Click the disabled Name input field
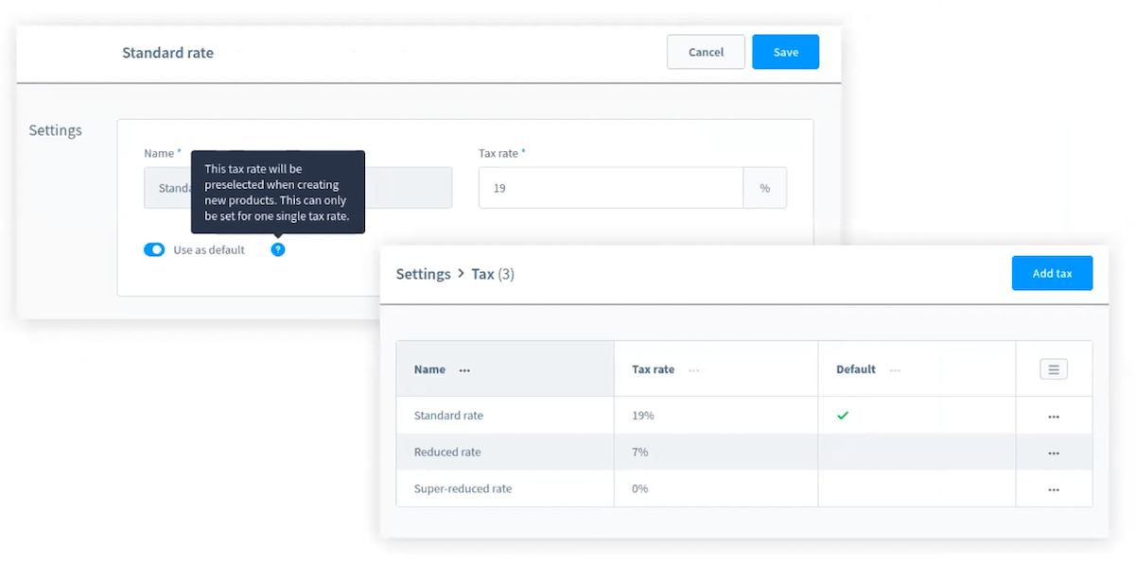The image size is (1135, 563). pyautogui.click(x=298, y=188)
